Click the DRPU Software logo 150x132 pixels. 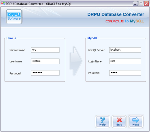click(14, 16)
